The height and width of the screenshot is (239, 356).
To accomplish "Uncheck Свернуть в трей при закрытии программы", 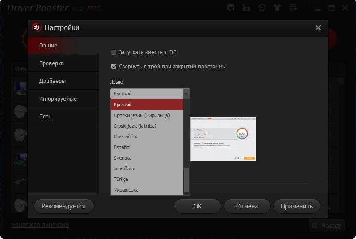I will (114, 67).
